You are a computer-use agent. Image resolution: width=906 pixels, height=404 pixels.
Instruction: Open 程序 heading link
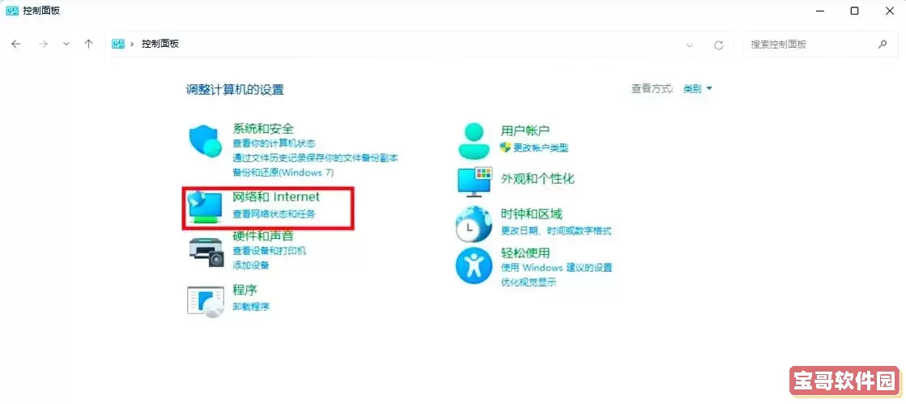[245, 289]
